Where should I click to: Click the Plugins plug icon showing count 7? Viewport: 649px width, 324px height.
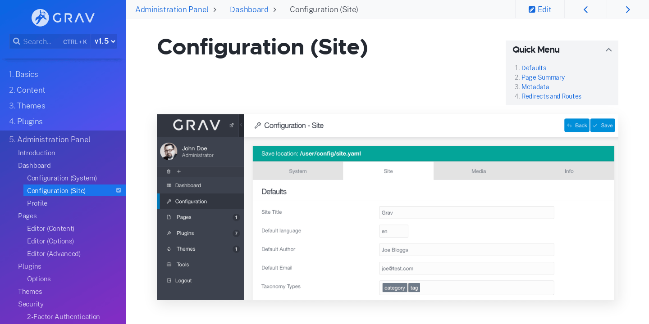tap(169, 233)
